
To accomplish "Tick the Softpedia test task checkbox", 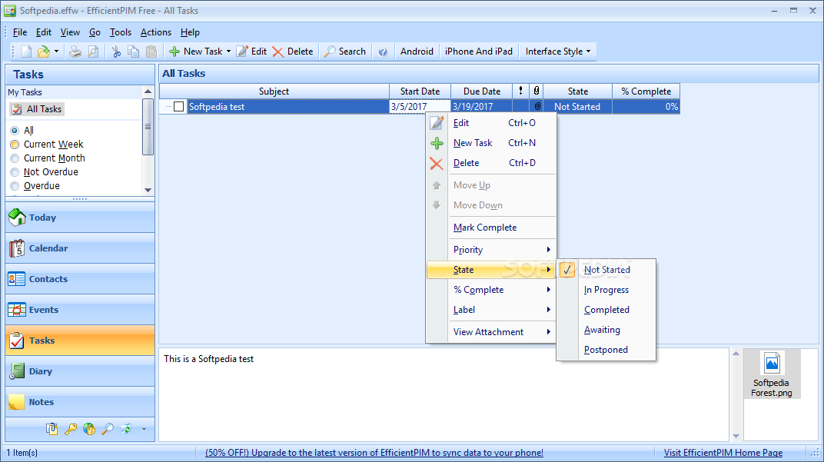I will pyautogui.click(x=178, y=107).
